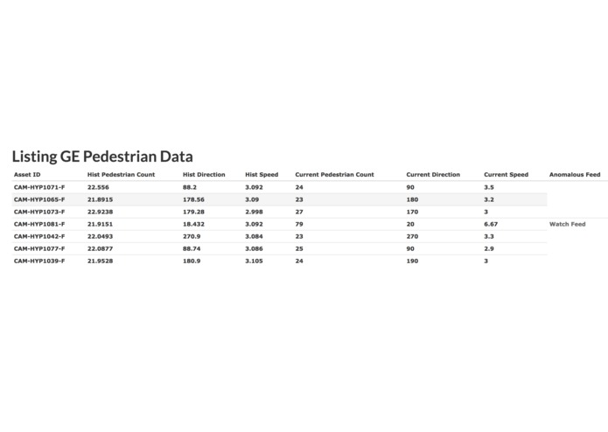608x432 pixels.
Task: Open the Watch Feed link
Action: pos(567,224)
